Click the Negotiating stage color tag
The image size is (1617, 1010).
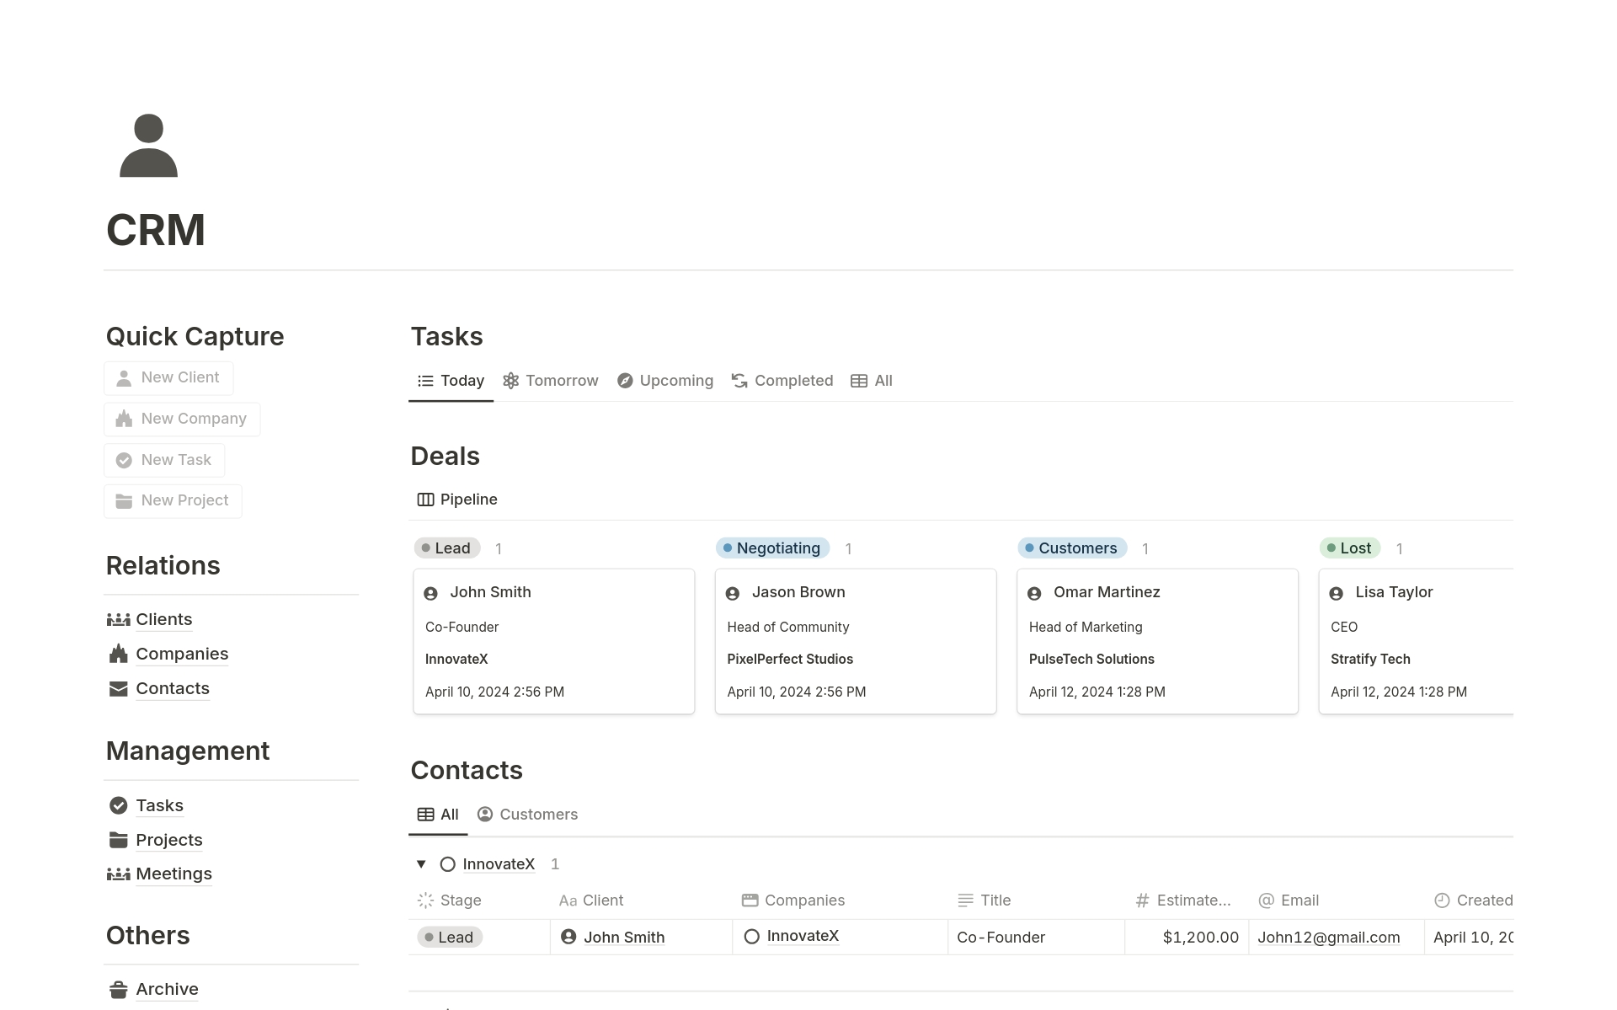773,548
